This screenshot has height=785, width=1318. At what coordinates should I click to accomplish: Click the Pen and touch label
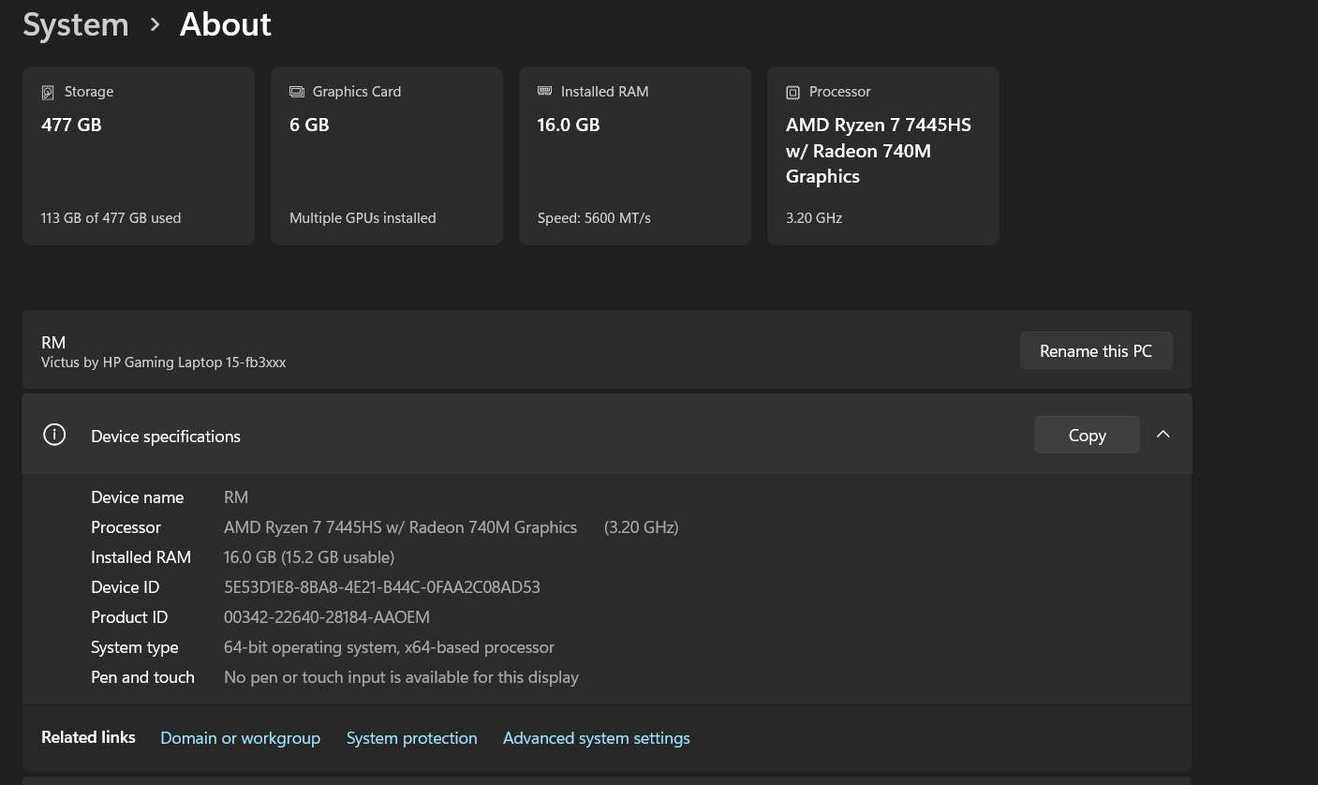[x=142, y=677]
